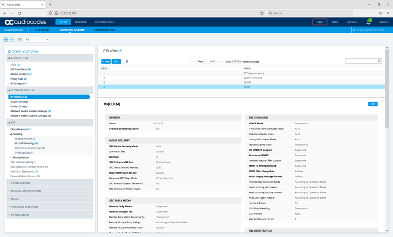Reload the page with the refresh icon
Screen dimensions: 393x237
[x=20, y=13]
